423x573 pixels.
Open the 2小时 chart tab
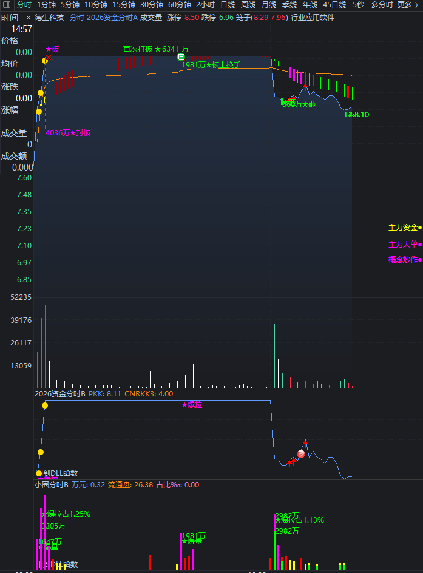(205, 5)
